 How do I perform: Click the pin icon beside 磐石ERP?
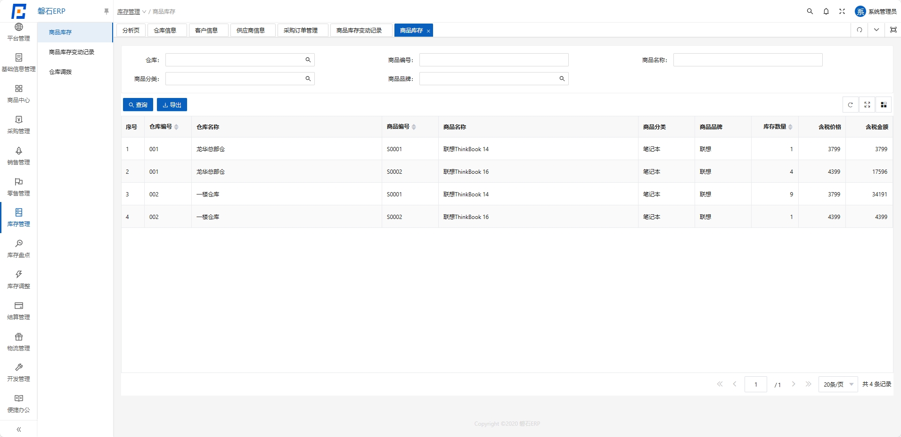pos(106,11)
